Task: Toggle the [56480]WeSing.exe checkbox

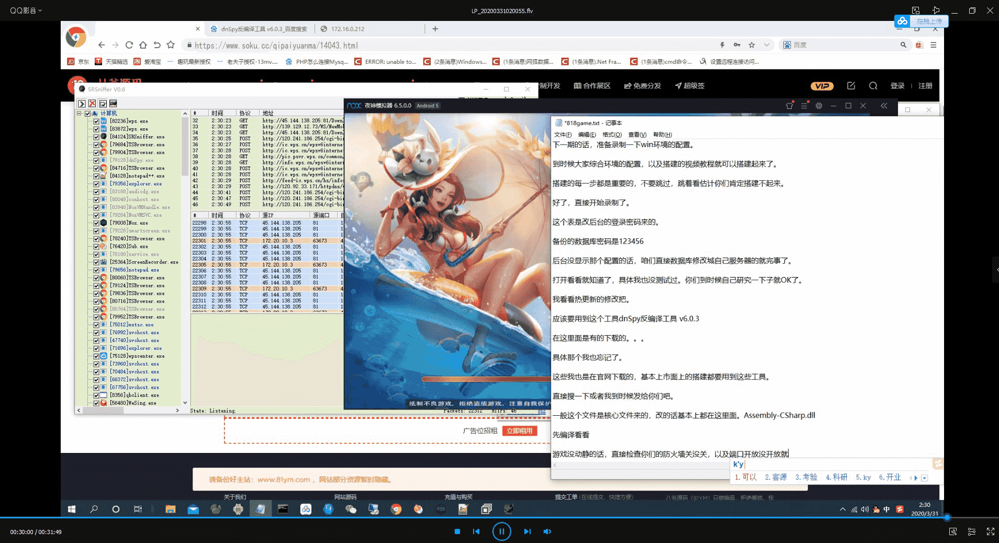Action: [x=96, y=403]
